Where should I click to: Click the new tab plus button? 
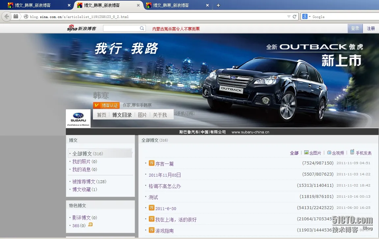coord(218,5)
